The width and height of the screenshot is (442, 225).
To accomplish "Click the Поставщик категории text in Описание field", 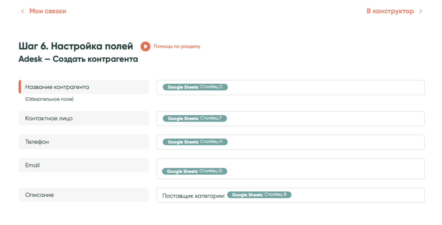I will click(194, 196).
